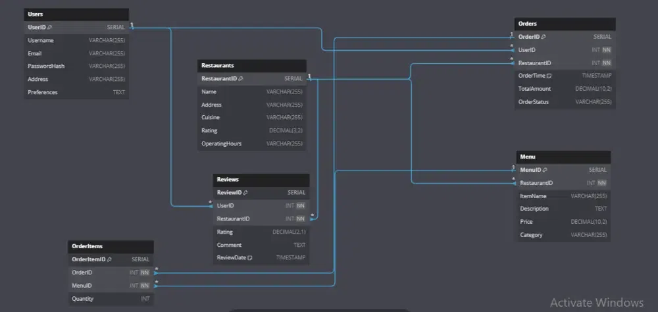Click the NN badge on OrderItems MenuID row
The image size is (658, 312).
click(x=144, y=286)
